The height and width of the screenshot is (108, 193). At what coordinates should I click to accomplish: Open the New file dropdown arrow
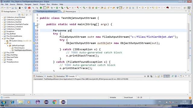[5, 8]
